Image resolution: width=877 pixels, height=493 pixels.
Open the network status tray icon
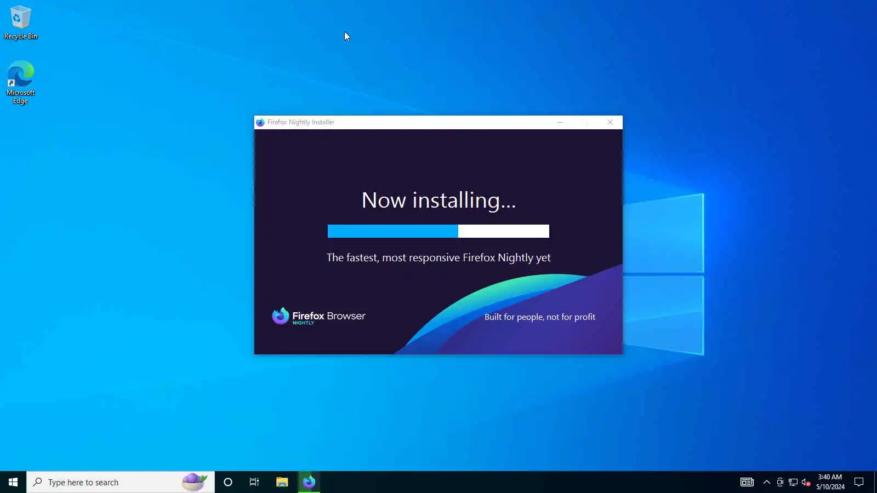pos(793,482)
